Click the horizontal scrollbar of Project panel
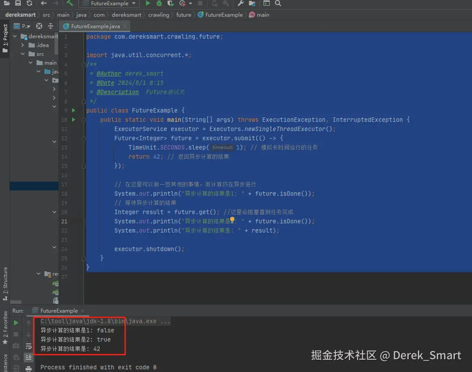 [x=16, y=302]
